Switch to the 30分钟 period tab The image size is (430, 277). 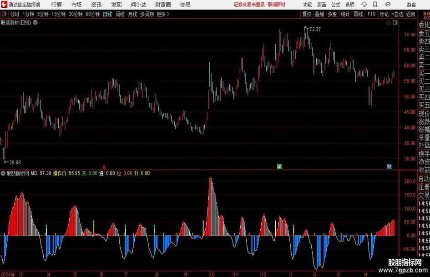[x=76, y=14]
